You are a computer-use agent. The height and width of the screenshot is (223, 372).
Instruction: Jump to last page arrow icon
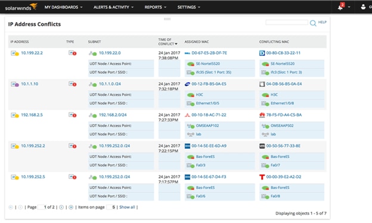point(71,207)
